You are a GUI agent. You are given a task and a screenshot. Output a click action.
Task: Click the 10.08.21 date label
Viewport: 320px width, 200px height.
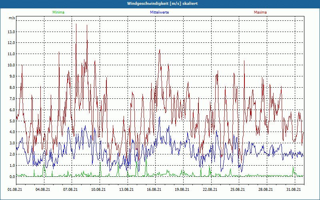98,190
